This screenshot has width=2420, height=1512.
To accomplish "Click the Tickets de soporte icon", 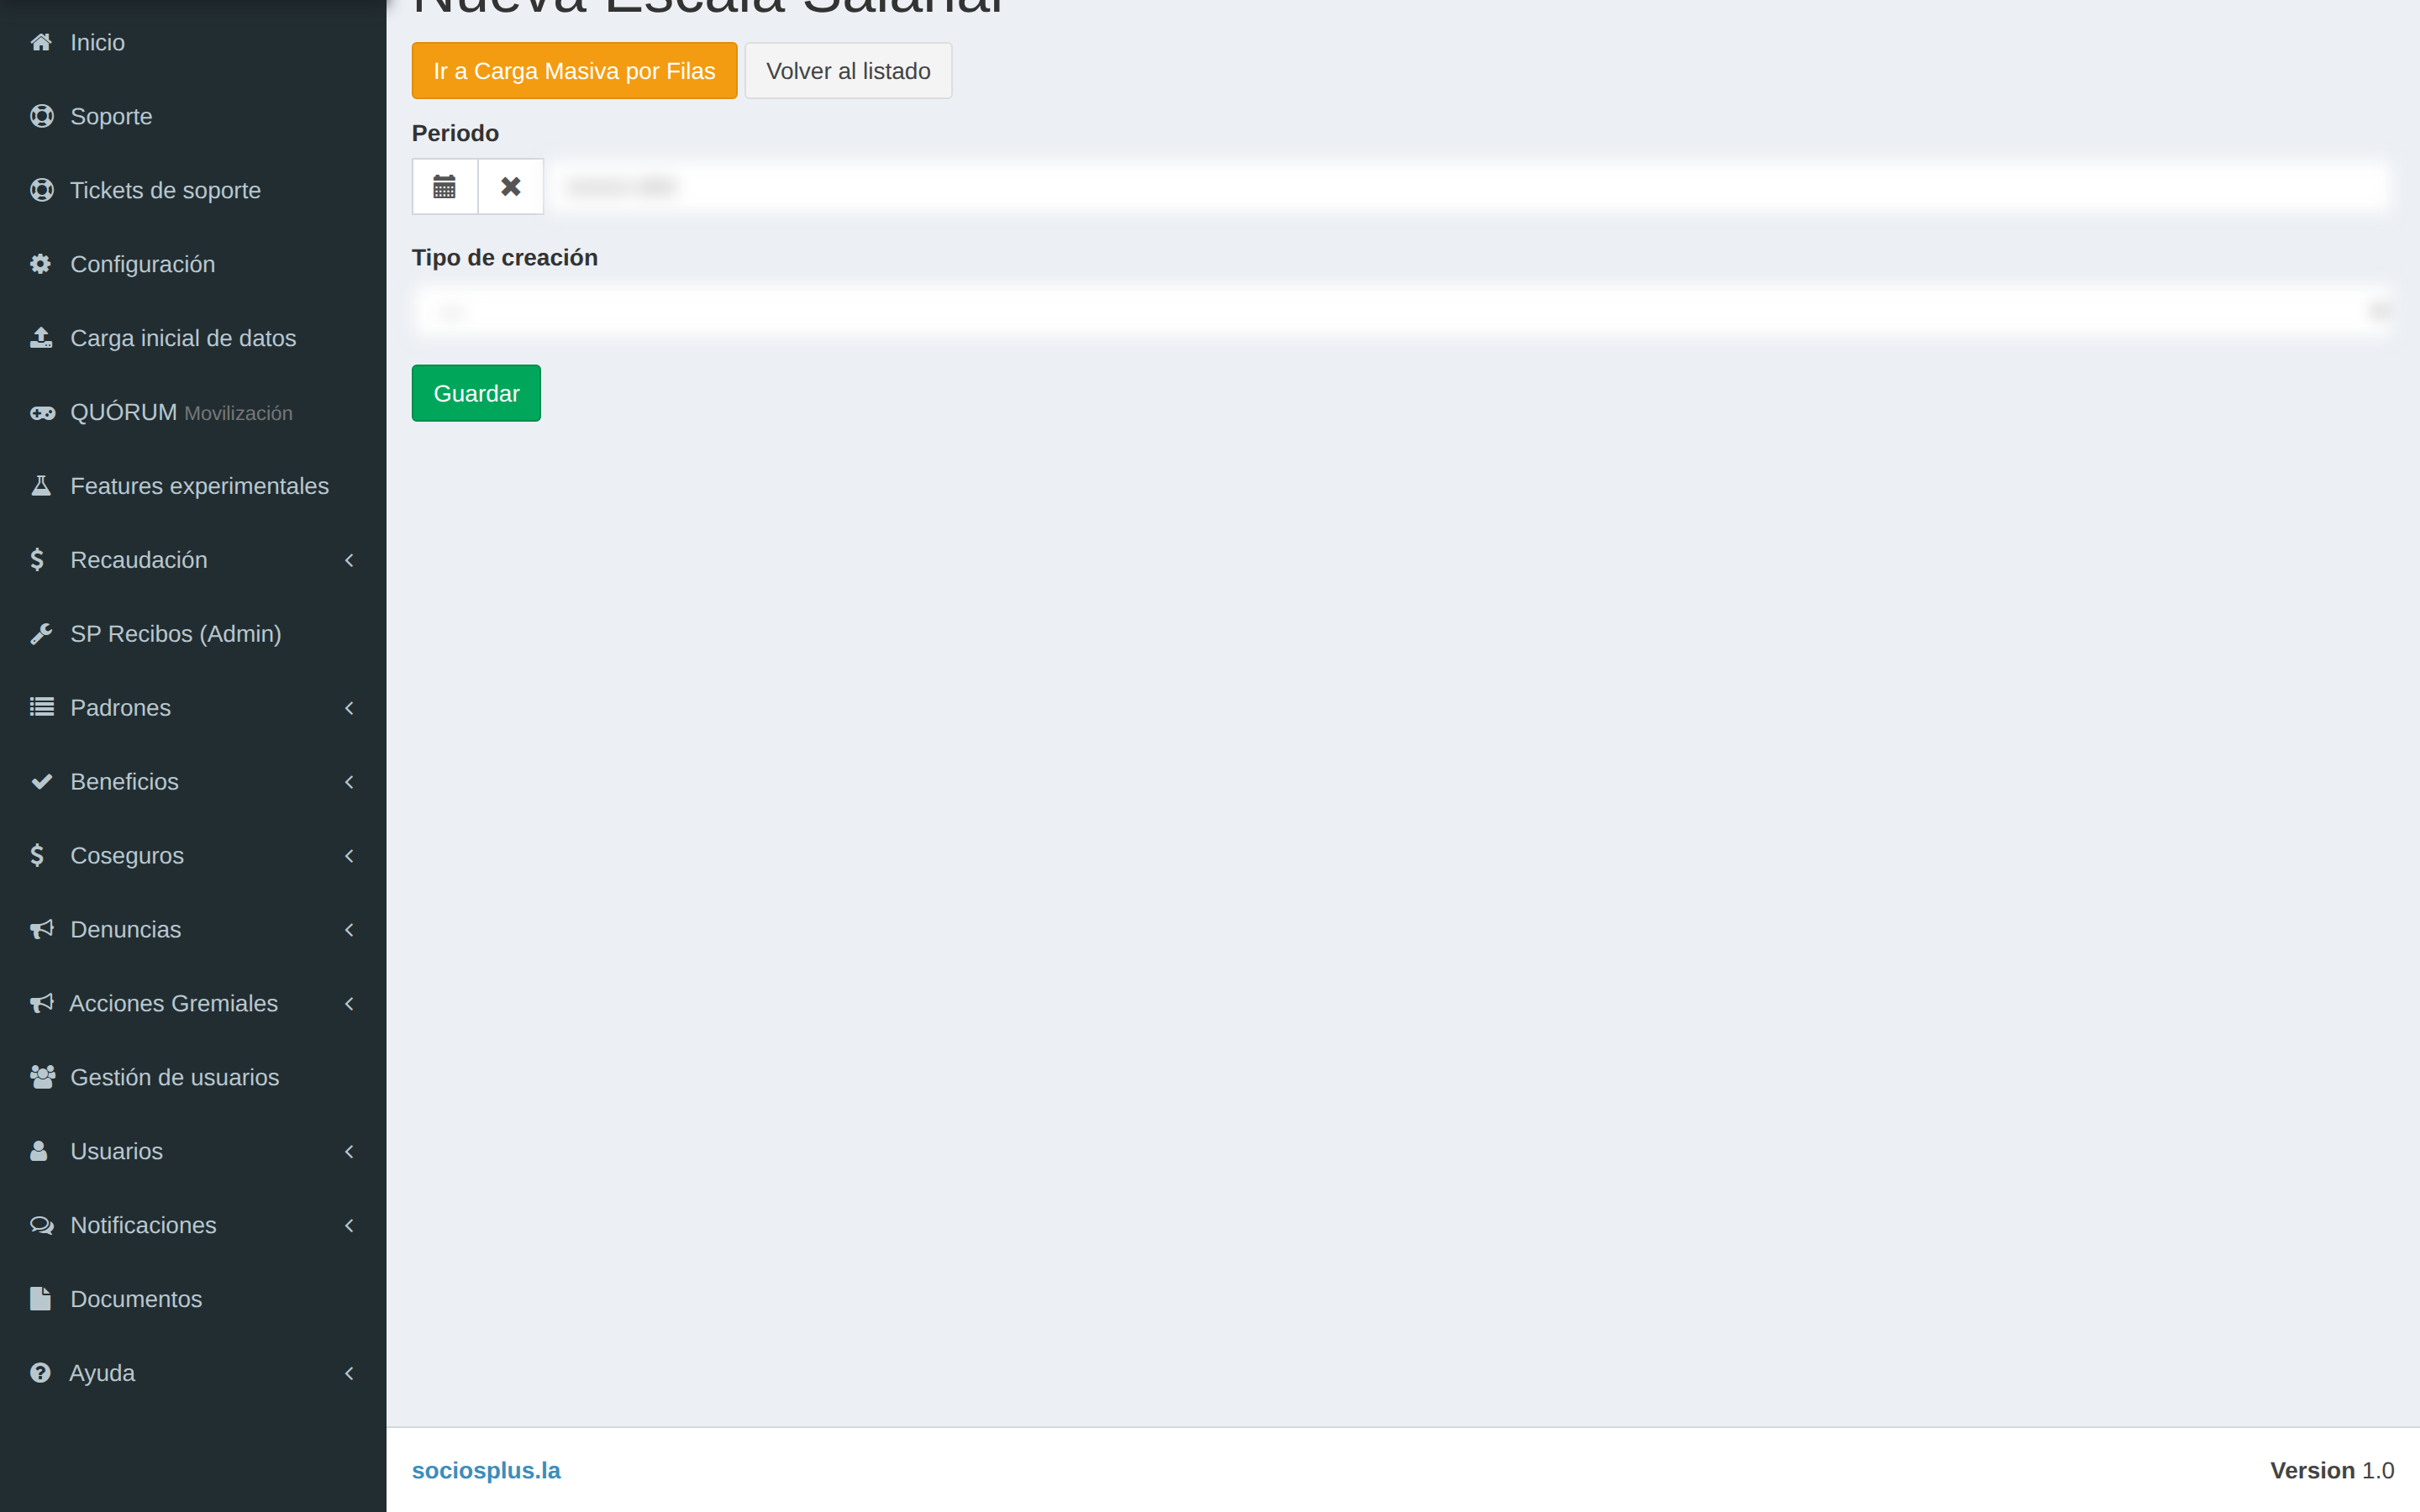I will click(x=42, y=190).
